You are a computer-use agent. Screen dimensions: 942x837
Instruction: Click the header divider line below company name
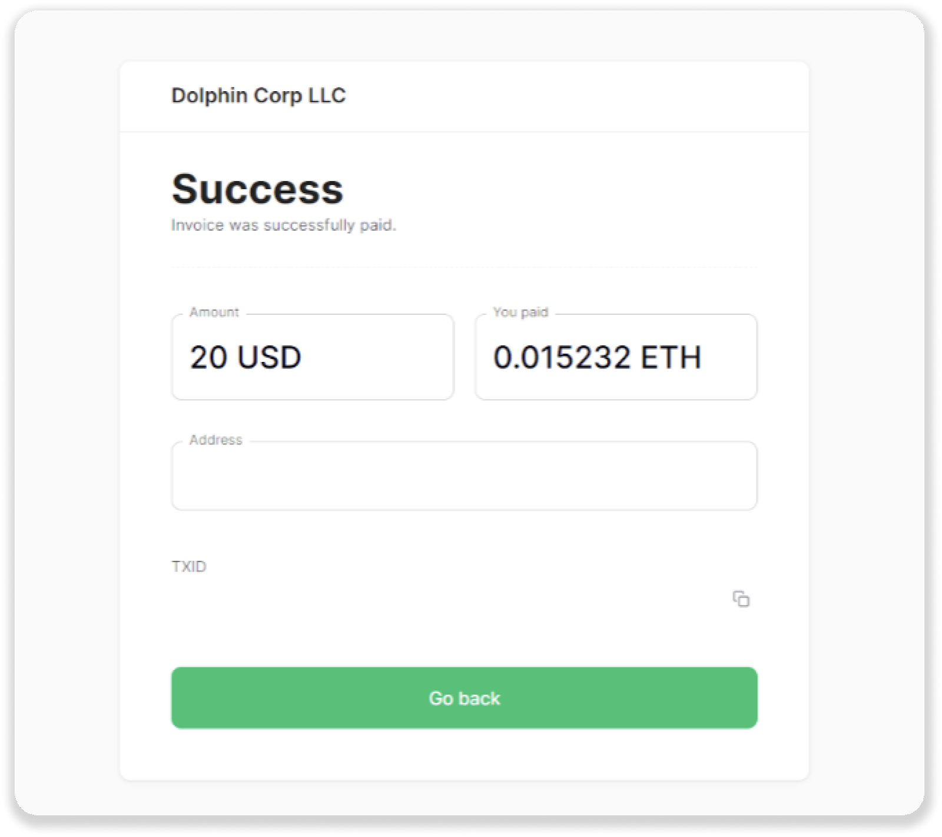click(x=464, y=132)
